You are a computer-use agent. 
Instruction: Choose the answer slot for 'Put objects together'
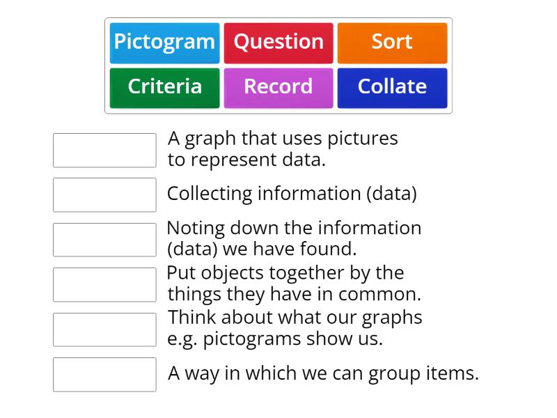(x=104, y=284)
